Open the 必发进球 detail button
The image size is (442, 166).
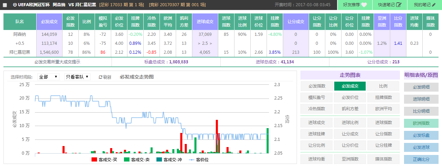[421, 147]
